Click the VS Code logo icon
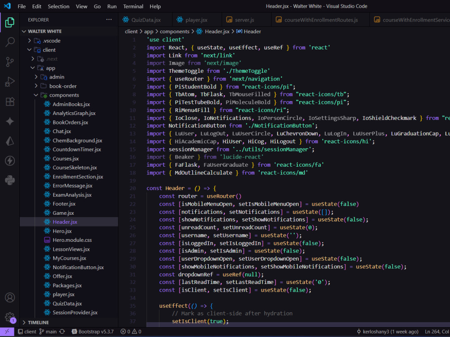 pos(7,6)
